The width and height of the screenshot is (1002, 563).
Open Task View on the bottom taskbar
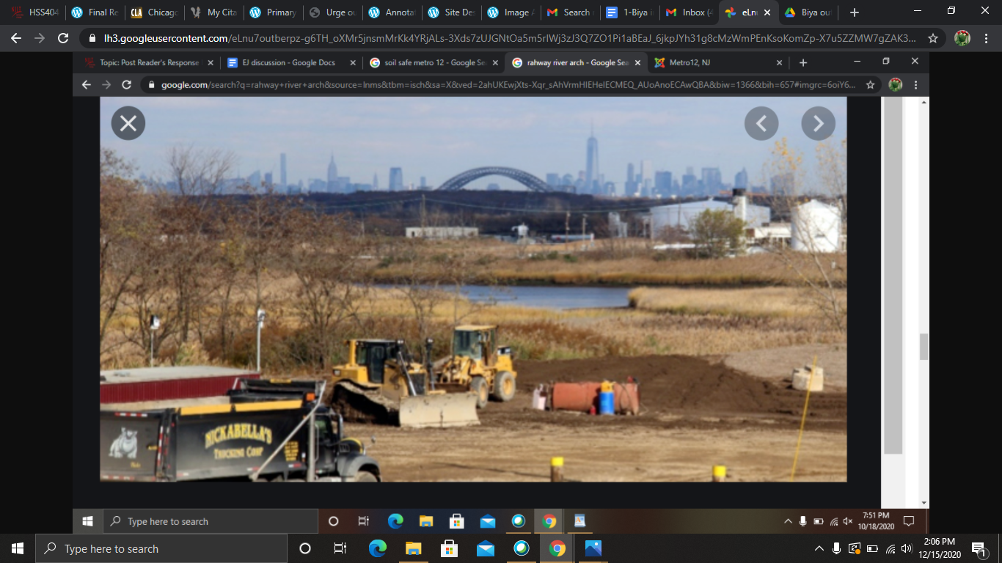click(x=340, y=548)
